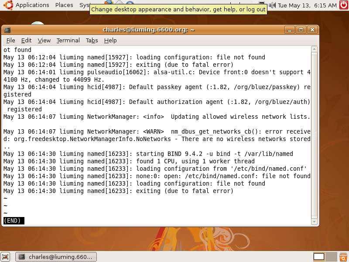Viewport: 349px width, 262px height.
Task: Switch to the second workspace
Action: pyautogui.click(x=331, y=257)
